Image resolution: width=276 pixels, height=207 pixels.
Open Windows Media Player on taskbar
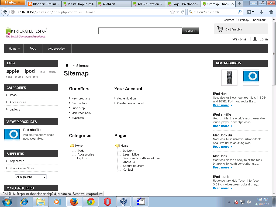click(x=57, y=202)
